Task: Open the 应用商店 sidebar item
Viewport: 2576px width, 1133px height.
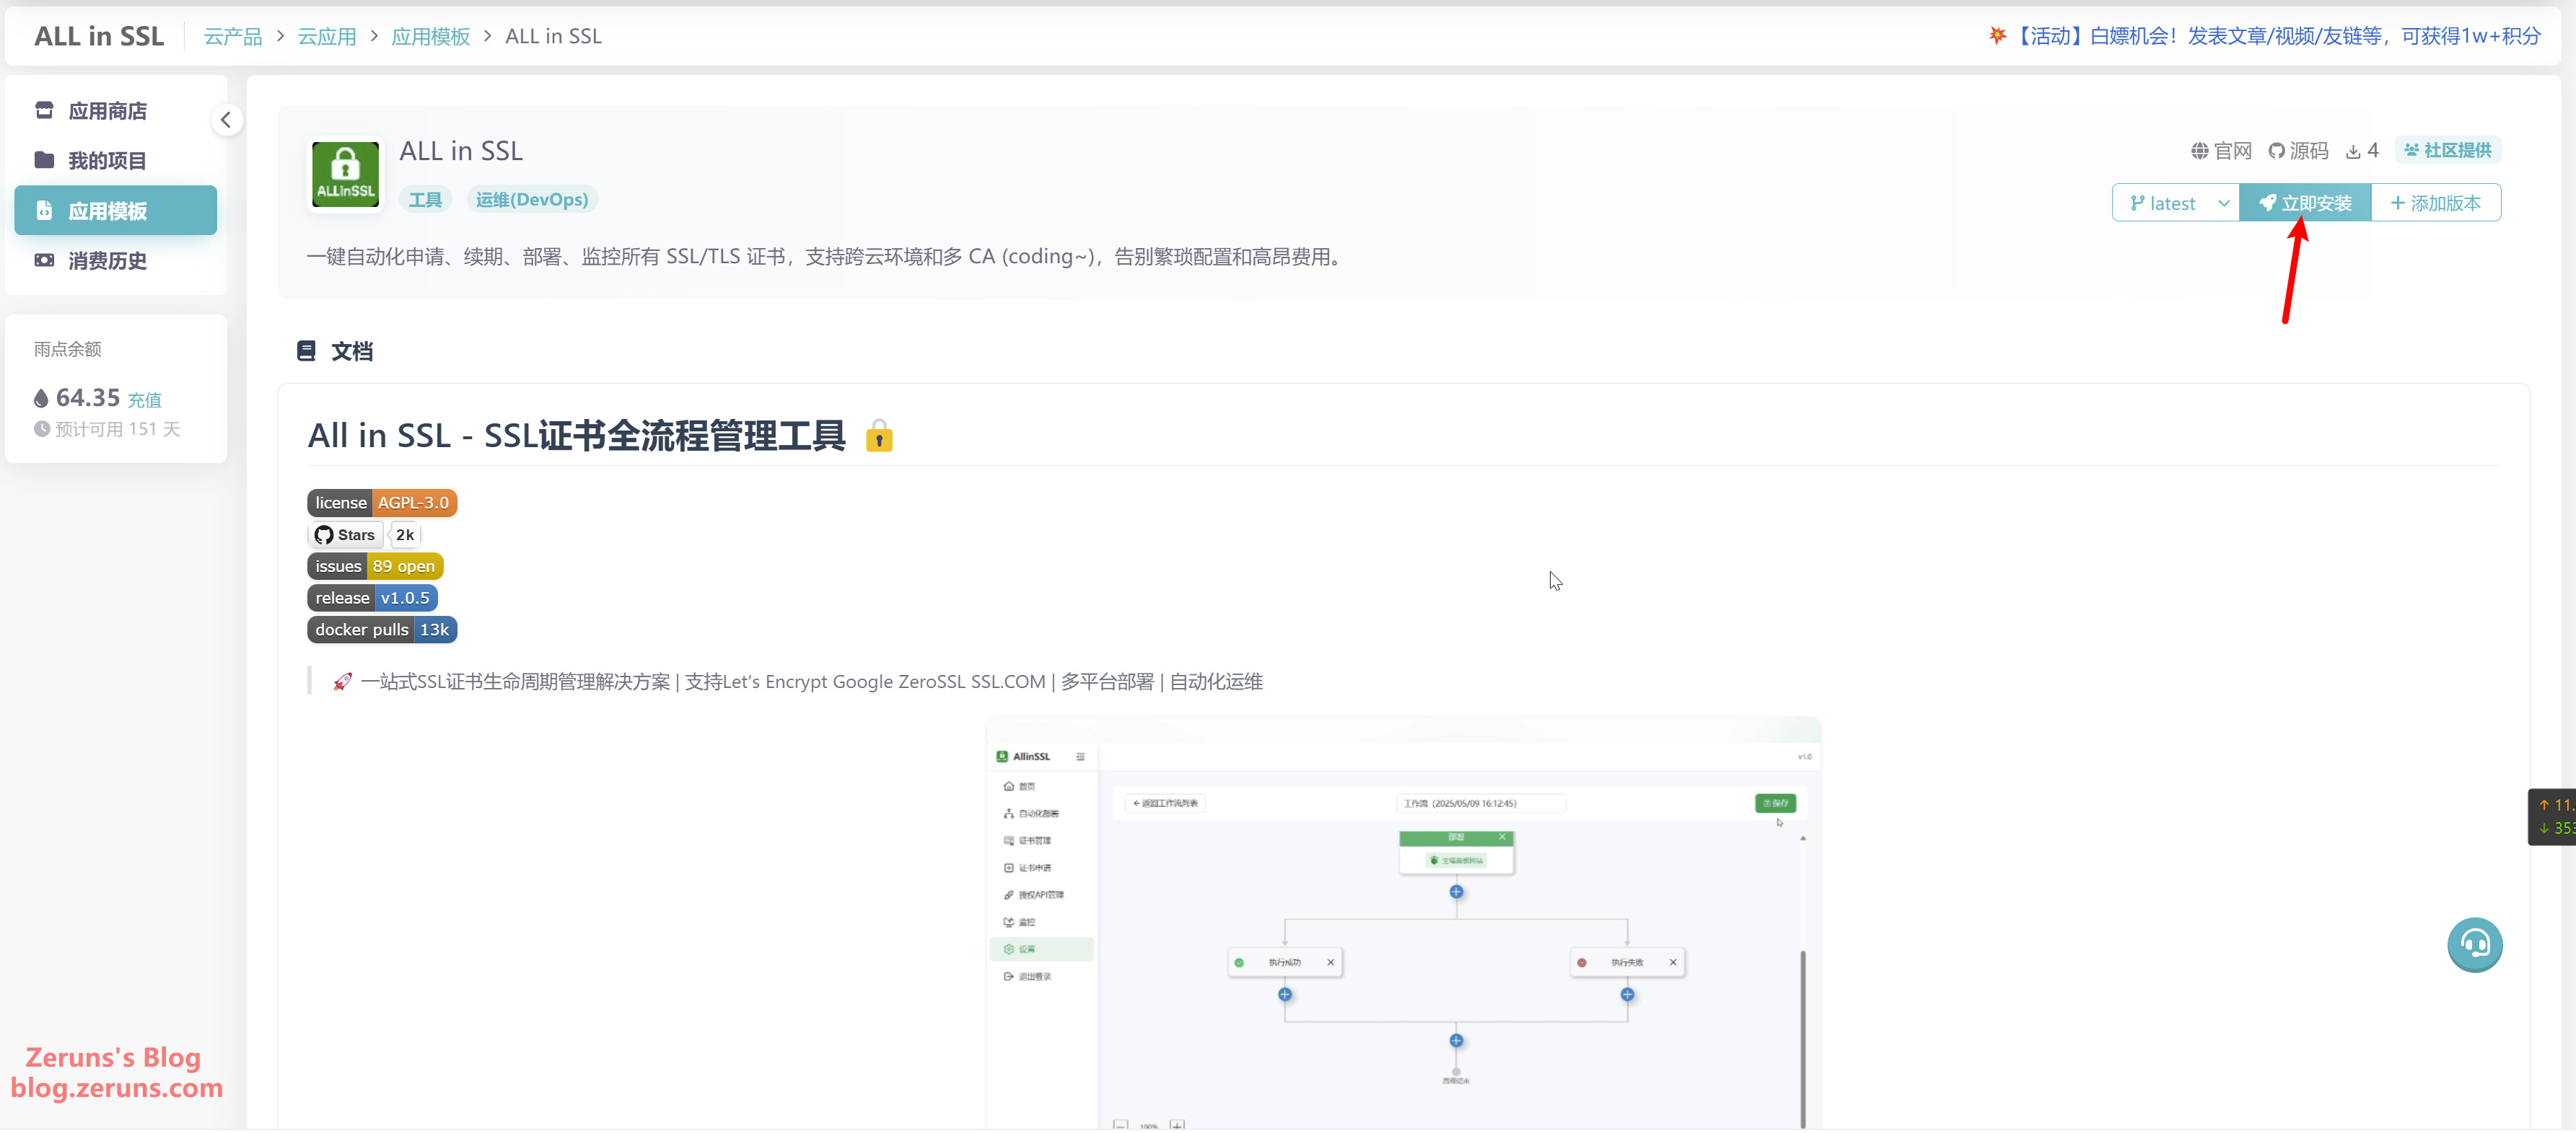Action: [x=115, y=111]
